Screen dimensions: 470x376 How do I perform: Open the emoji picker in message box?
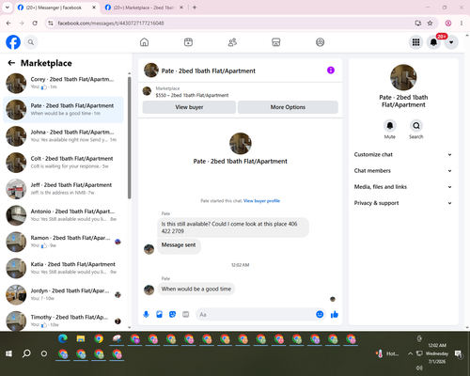(x=320, y=314)
